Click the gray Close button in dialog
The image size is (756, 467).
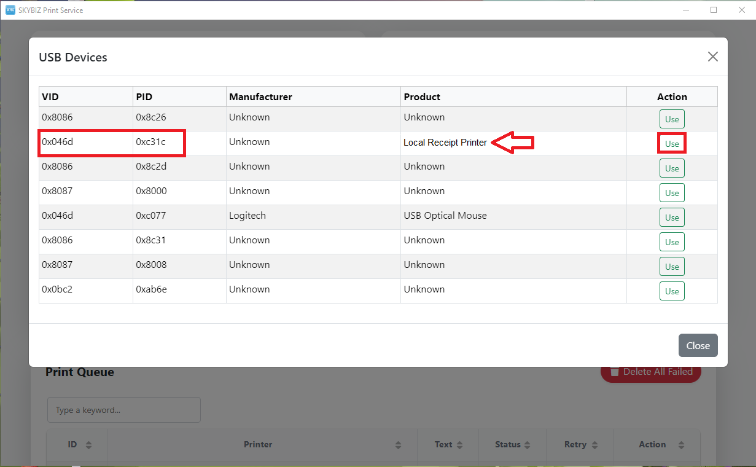tap(698, 345)
